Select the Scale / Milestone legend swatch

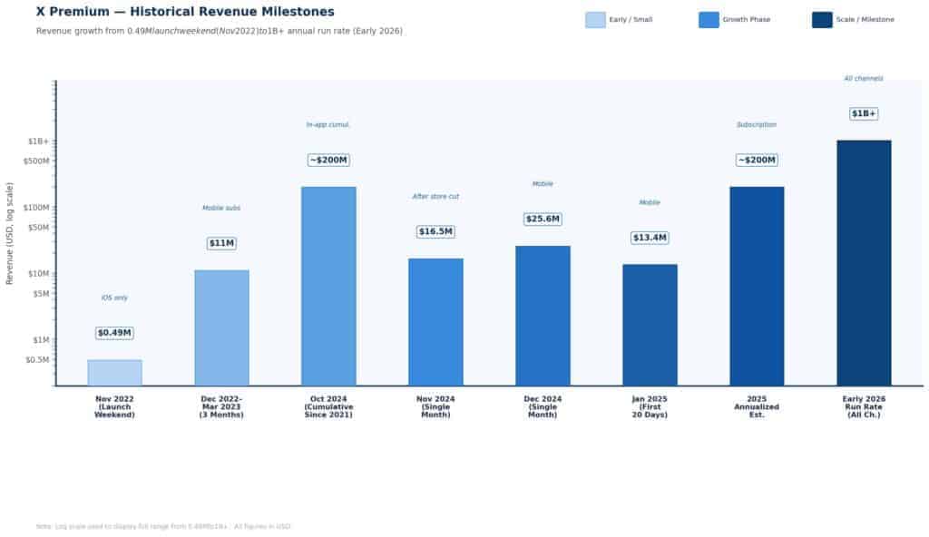(x=822, y=20)
